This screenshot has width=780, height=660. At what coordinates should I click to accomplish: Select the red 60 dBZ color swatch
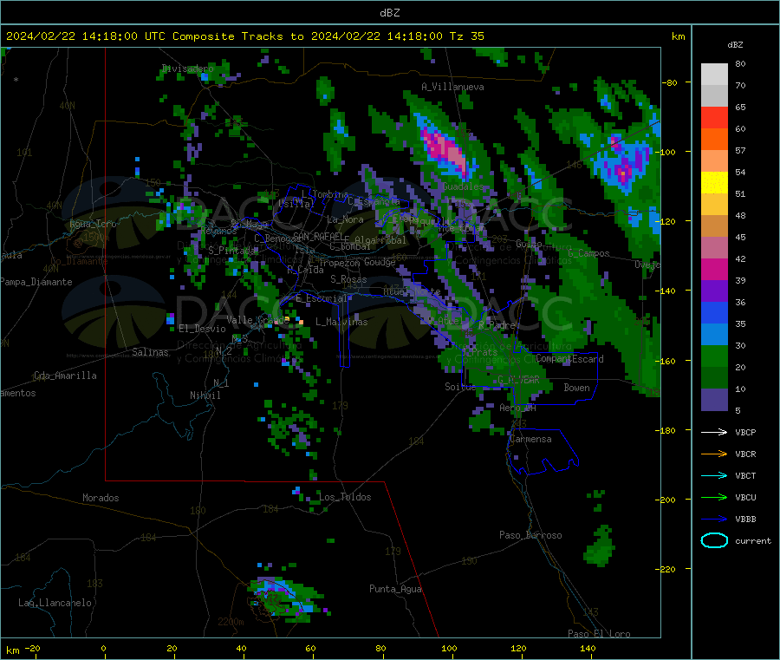click(x=714, y=117)
